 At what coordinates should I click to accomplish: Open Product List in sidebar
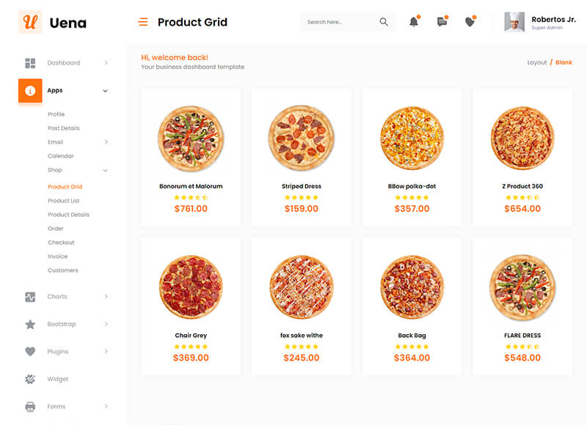(64, 201)
